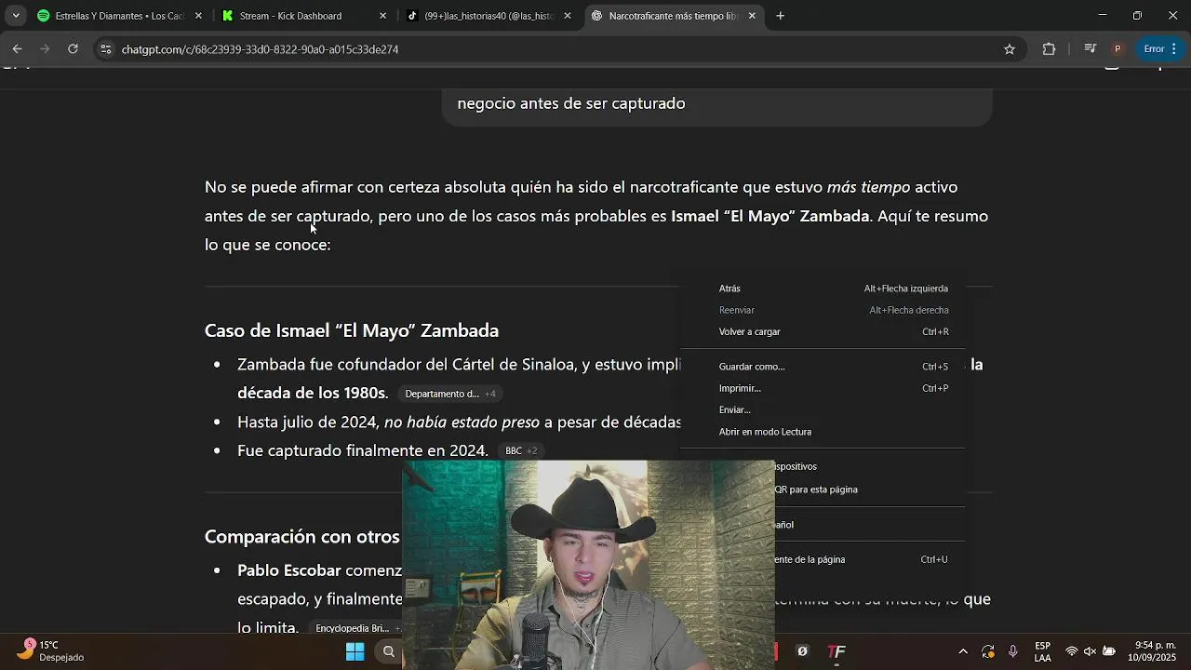The width and height of the screenshot is (1191, 670).
Task: Open the TF app on the taskbar
Action: pos(836,651)
